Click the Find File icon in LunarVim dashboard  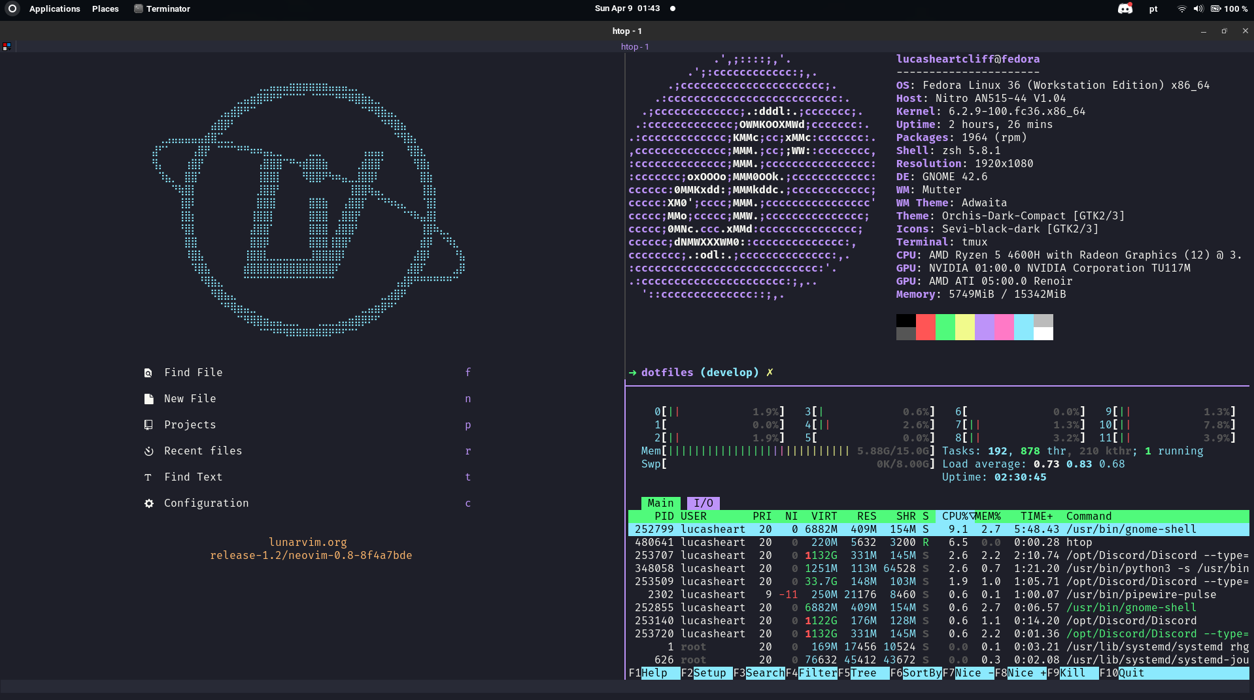[x=148, y=373]
